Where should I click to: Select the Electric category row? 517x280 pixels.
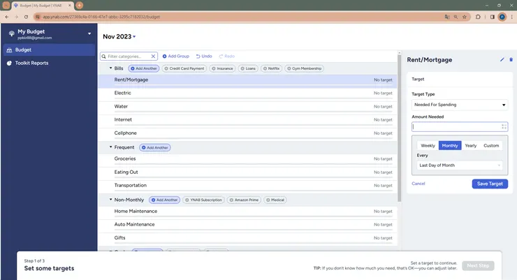click(247, 94)
